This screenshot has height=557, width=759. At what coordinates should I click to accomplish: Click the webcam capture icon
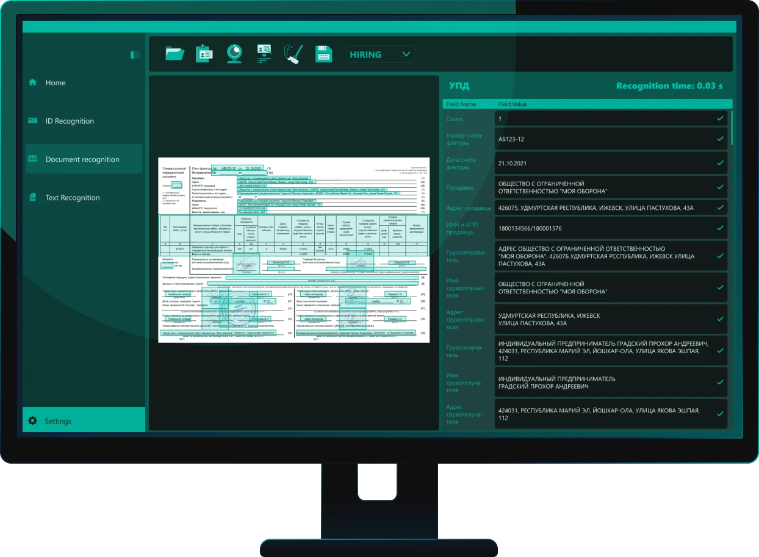(x=234, y=54)
